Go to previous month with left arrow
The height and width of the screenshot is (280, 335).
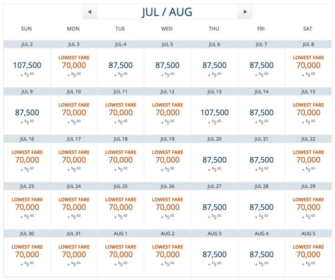pos(89,12)
